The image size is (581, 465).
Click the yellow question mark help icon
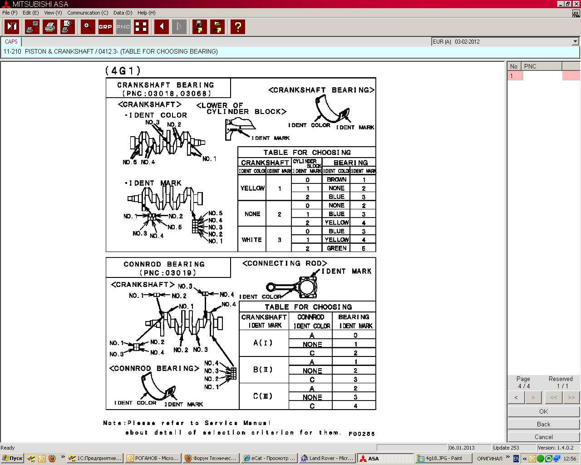[237, 27]
